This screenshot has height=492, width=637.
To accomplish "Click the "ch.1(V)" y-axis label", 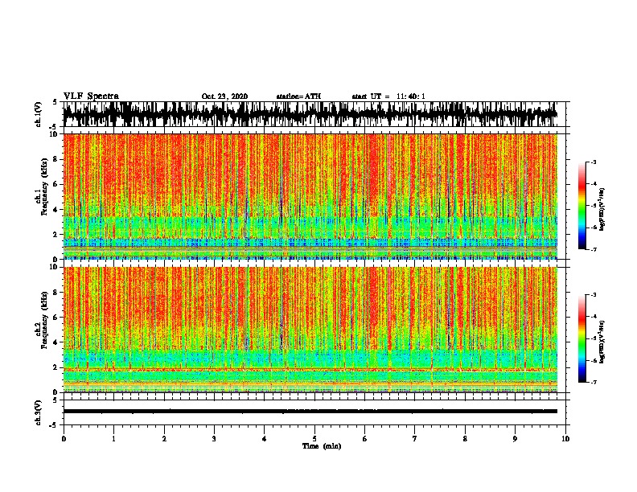I will 38,114.
